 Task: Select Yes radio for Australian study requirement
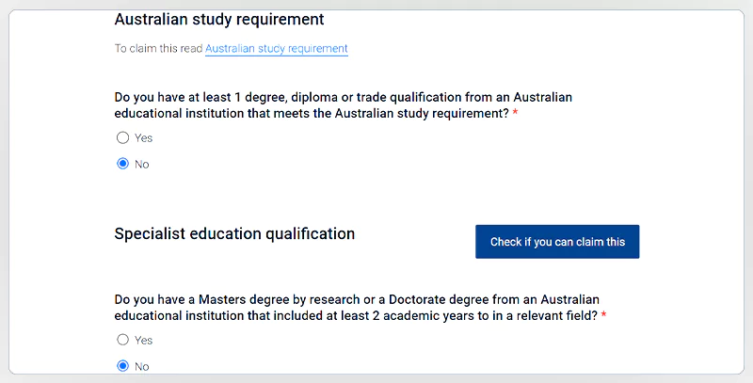(x=122, y=137)
